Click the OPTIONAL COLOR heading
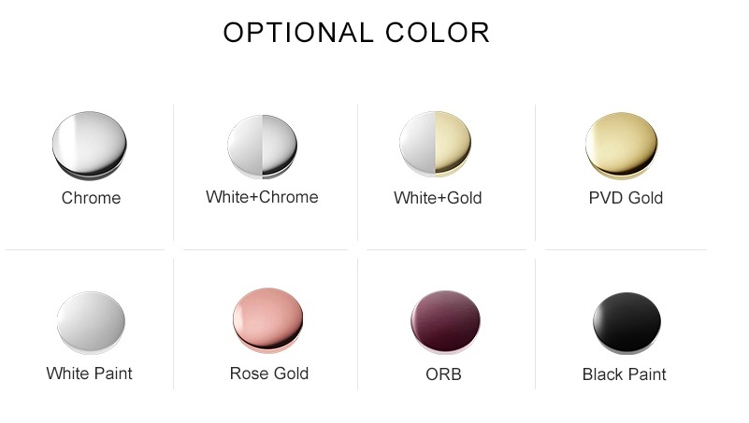Viewport: 749px width, 423px height. (x=356, y=33)
